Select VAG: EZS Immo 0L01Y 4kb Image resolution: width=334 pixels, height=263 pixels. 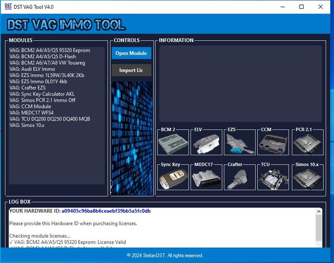[x=38, y=81]
